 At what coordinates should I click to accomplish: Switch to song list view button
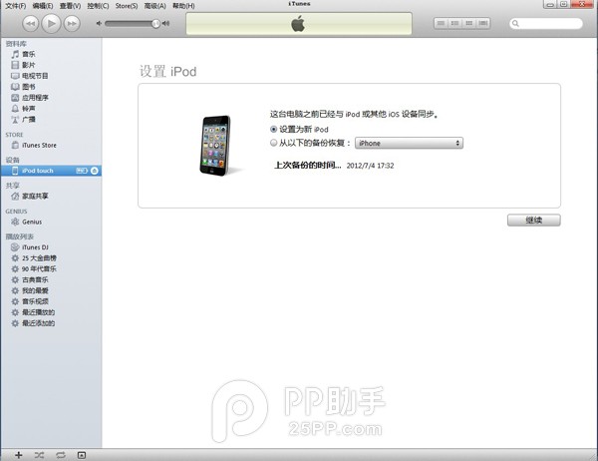(x=441, y=23)
